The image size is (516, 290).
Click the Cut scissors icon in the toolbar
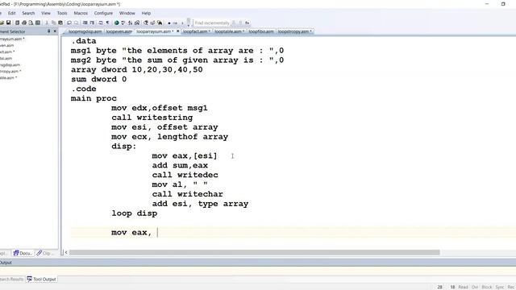coord(47,23)
